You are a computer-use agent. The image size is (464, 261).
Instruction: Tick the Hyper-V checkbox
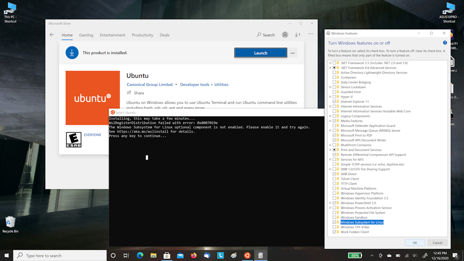[x=334, y=97]
